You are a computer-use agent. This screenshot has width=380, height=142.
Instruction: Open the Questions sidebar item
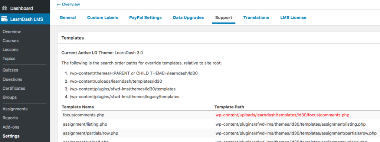pyautogui.click(x=12, y=79)
